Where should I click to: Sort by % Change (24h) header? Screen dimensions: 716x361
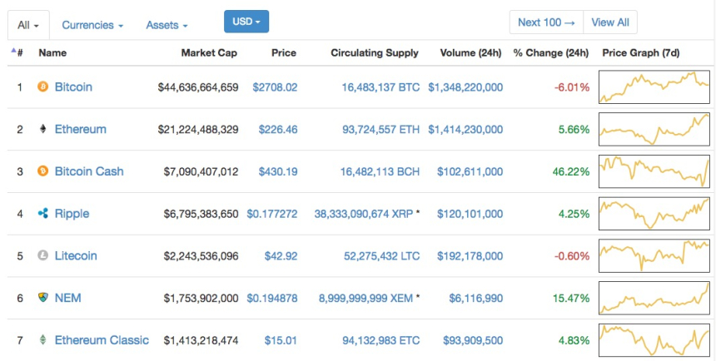click(x=550, y=53)
